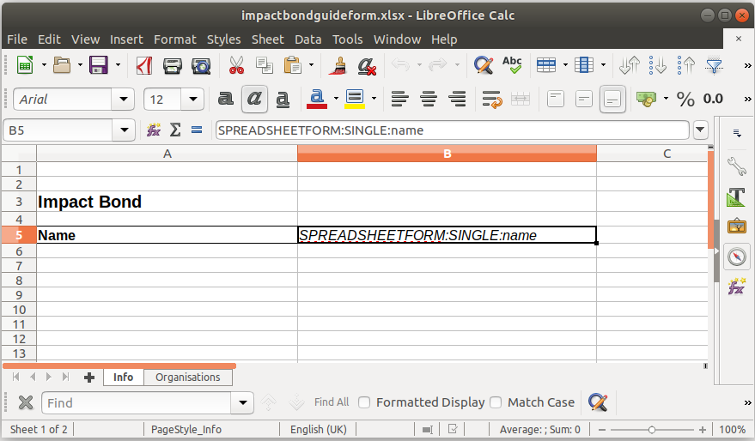755x441 pixels.
Task: Open insert row dropdown arrow
Action: click(565, 64)
